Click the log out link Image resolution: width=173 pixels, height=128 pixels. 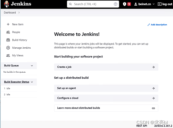tap(167, 4)
